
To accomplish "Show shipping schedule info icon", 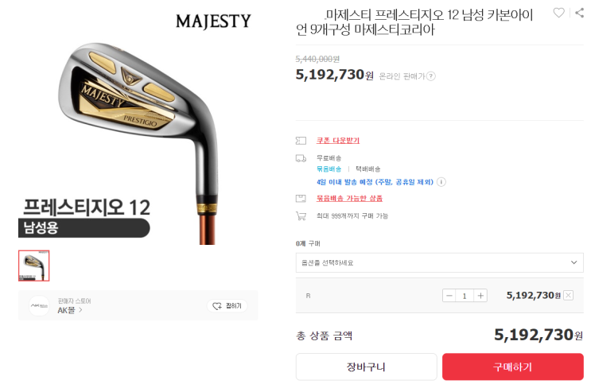I will [x=441, y=182].
